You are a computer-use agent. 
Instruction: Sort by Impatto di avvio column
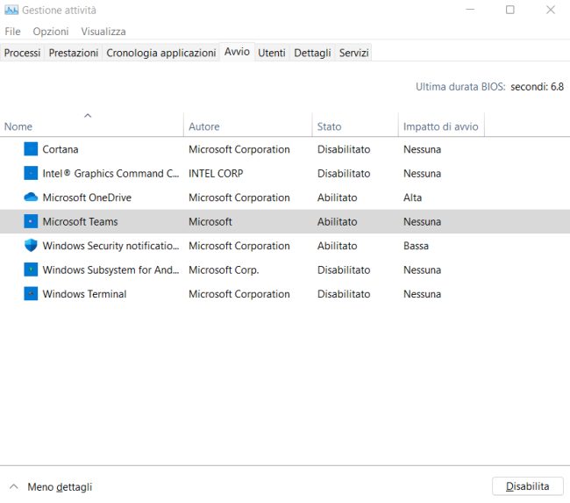pos(441,125)
